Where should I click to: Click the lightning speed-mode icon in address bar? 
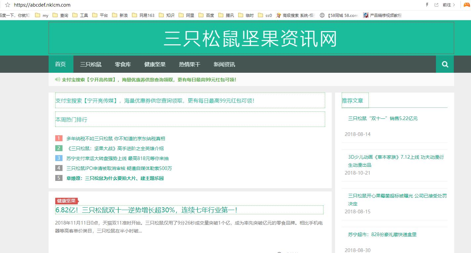[x=427, y=5]
